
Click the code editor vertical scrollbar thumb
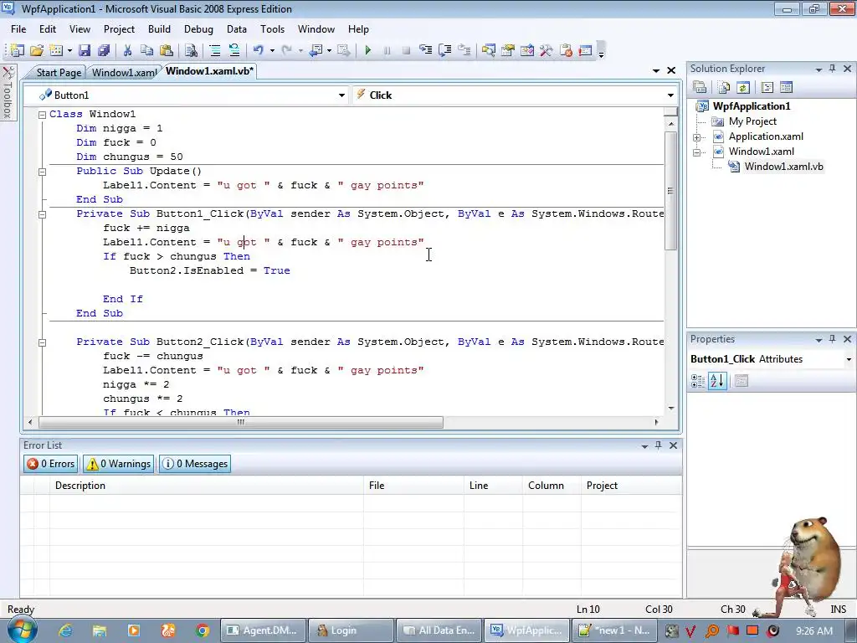pyautogui.click(x=670, y=191)
